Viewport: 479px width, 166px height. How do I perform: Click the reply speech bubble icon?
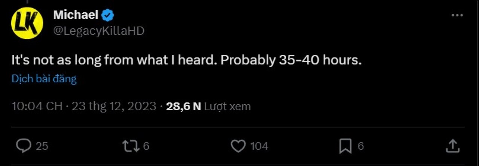click(24, 146)
